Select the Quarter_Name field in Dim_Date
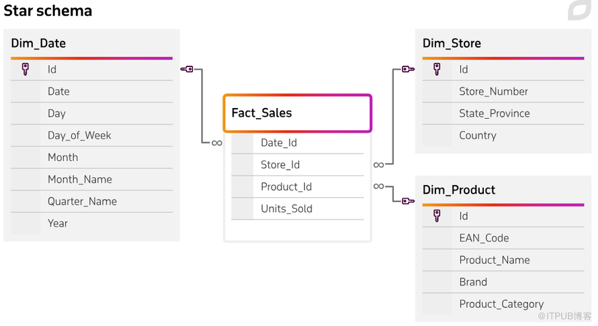The image size is (598, 326). point(82,201)
